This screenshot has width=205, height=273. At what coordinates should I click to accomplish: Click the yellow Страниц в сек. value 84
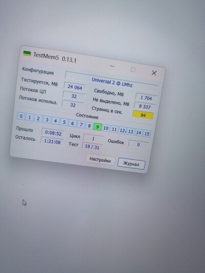click(x=143, y=115)
